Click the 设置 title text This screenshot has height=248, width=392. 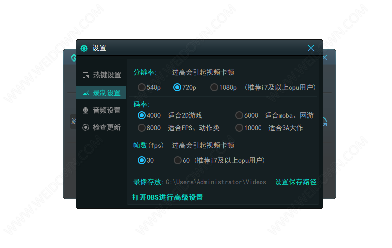pyautogui.click(x=99, y=48)
